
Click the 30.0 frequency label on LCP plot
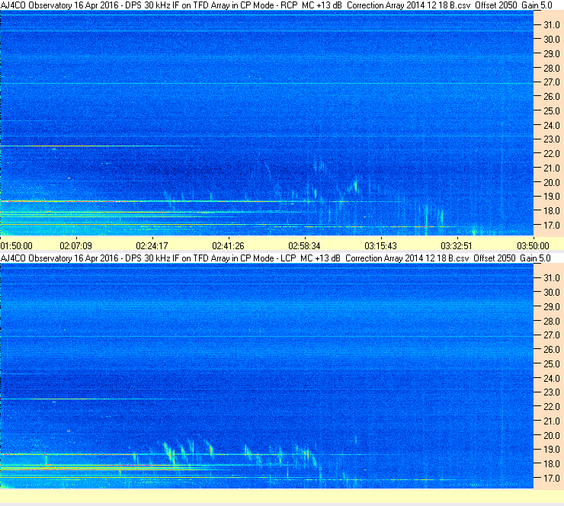click(552, 293)
